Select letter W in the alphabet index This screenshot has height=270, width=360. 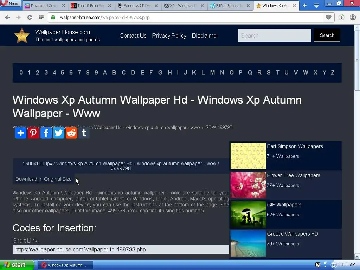306,72
